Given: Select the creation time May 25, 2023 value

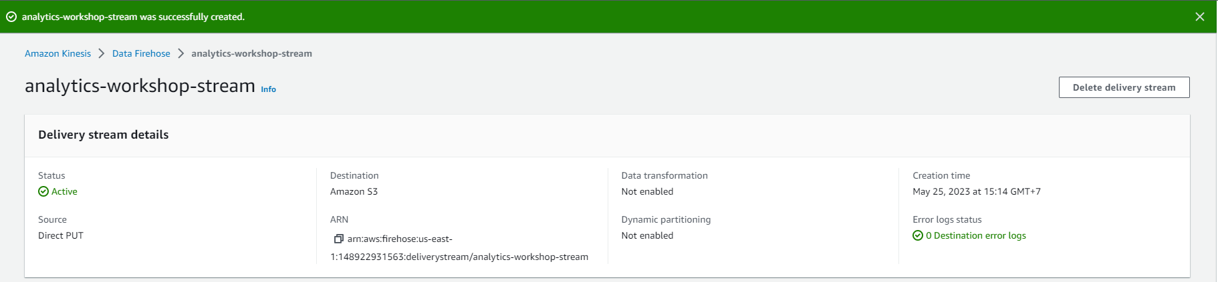Looking at the screenshot, I should 976,191.
